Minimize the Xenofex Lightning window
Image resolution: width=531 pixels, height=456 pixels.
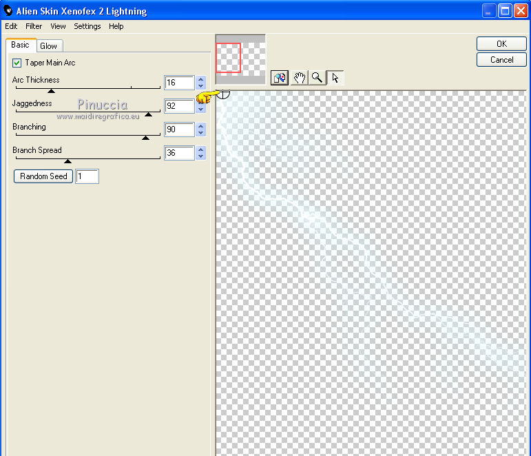pyautogui.click(x=488, y=11)
